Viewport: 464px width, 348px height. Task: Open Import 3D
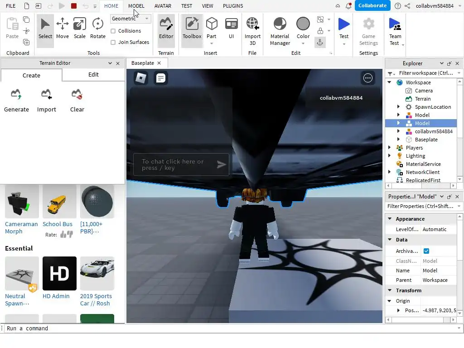point(252,31)
